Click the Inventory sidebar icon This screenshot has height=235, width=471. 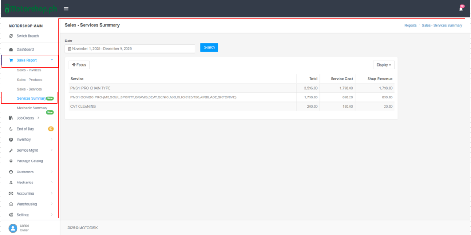(x=11, y=139)
